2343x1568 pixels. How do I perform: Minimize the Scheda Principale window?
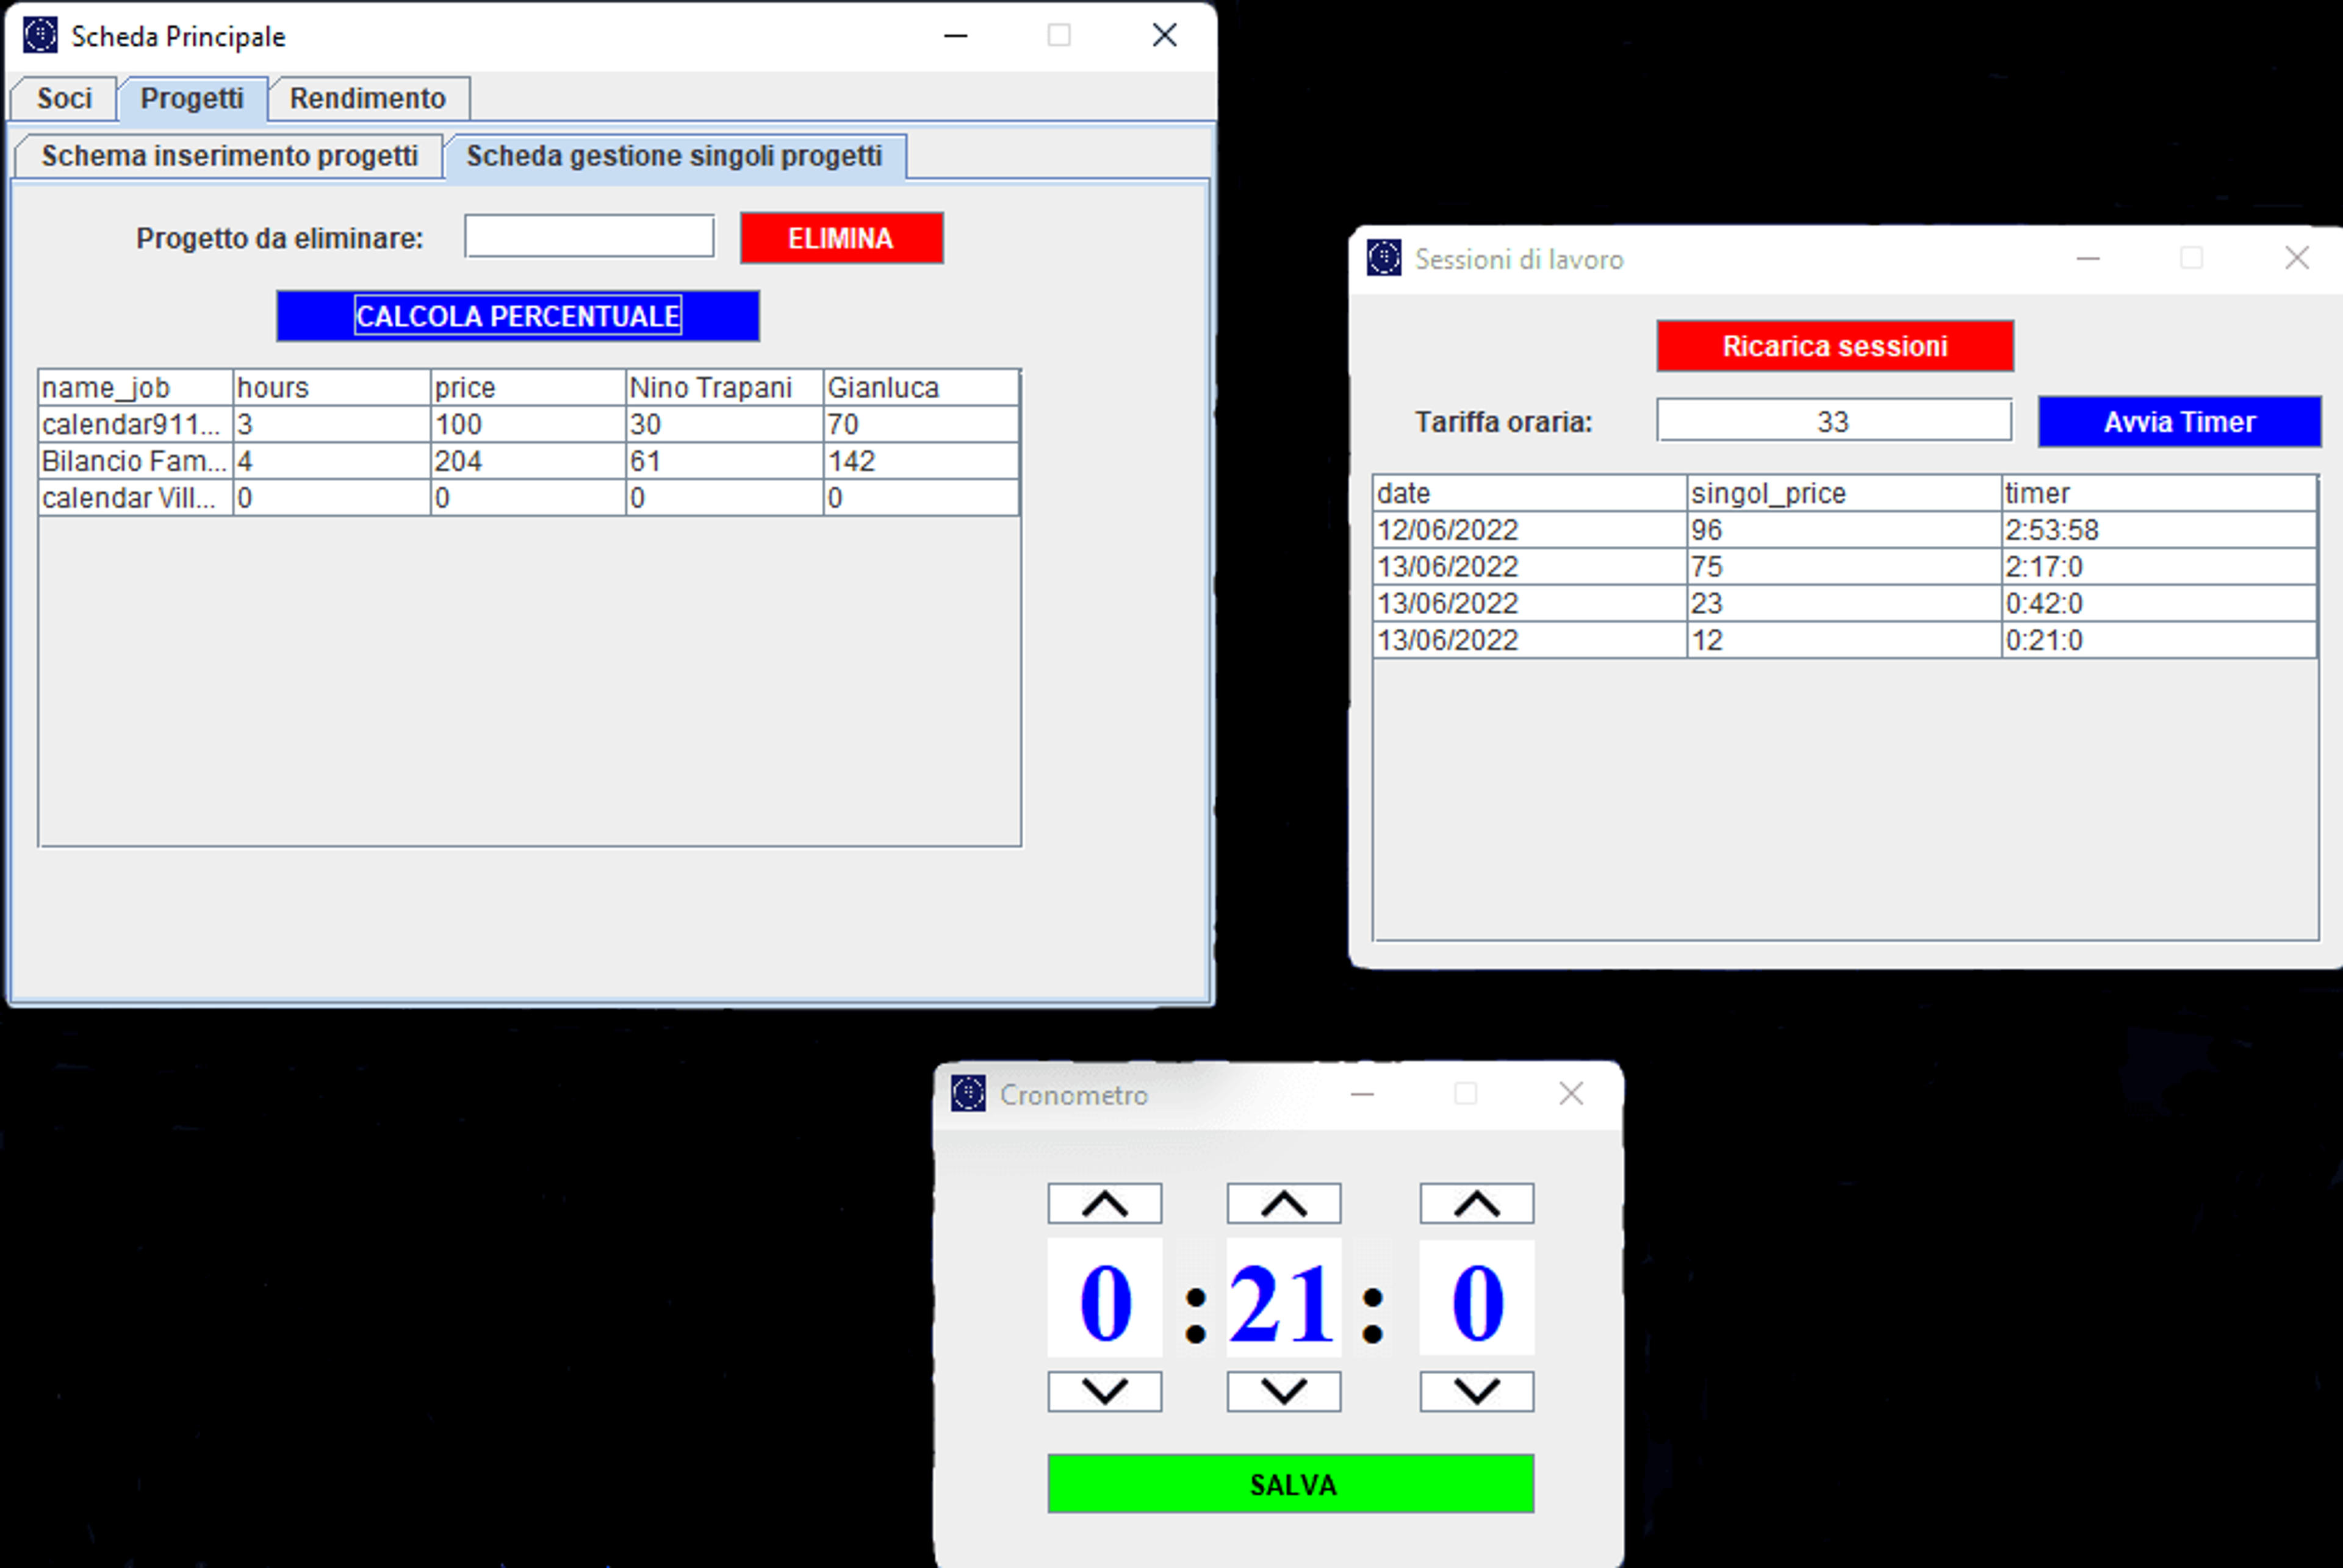pyautogui.click(x=956, y=36)
